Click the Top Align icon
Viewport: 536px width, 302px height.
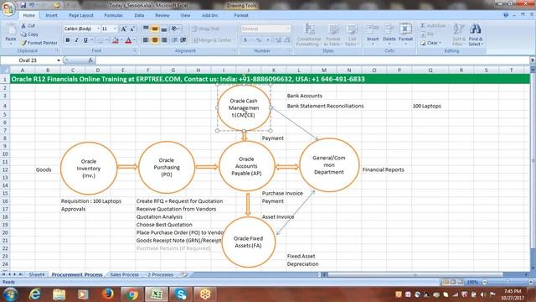(x=146, y=29)
